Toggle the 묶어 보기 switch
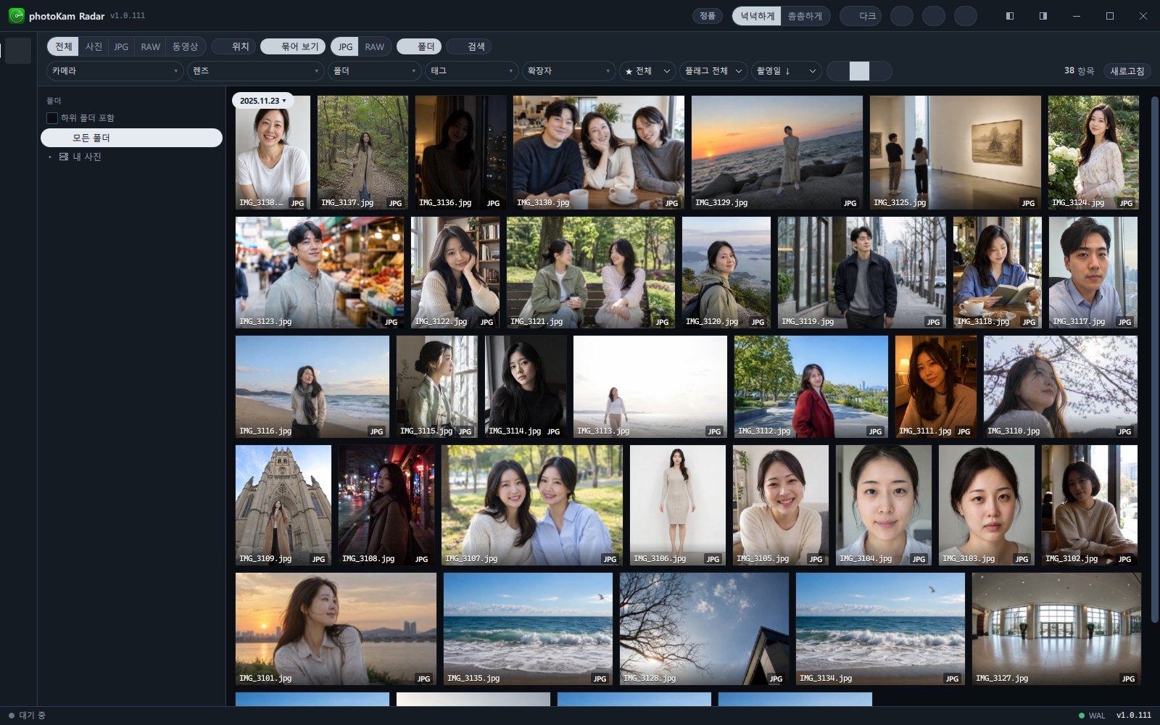Viewport: 1160px width, 725px height. 294,46
